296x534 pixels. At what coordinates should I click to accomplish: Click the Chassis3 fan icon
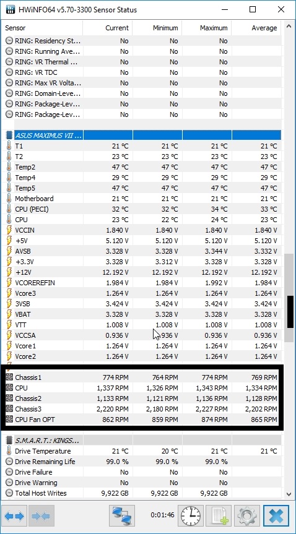click(9, 408)
